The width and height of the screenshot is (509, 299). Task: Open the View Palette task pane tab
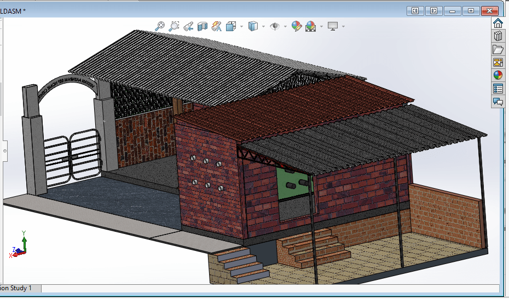tap(498, 62)
